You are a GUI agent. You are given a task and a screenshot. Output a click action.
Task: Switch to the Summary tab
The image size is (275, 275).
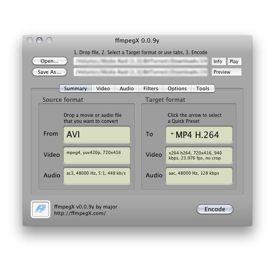[x=76, y=88]
